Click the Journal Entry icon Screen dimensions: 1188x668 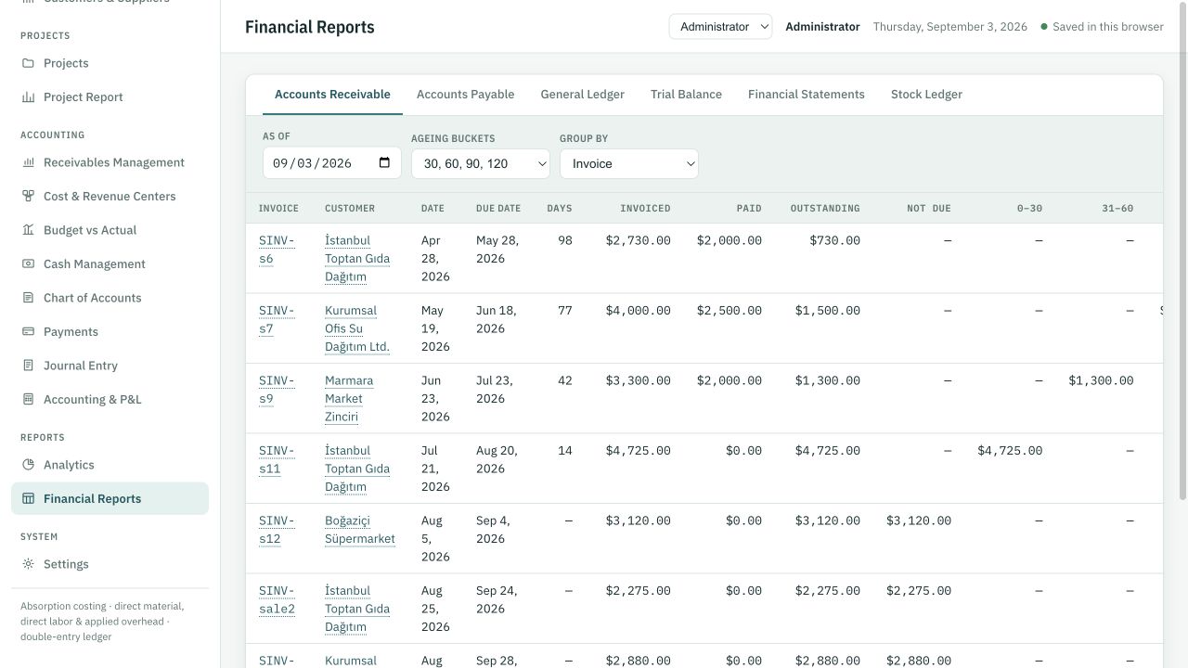click(x=28, y=366)
